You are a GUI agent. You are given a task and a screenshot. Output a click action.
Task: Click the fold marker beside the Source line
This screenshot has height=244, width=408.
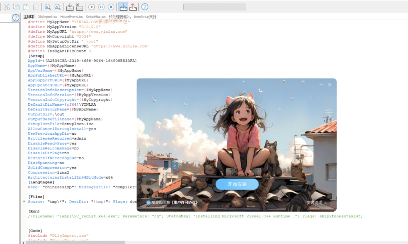(24, 202)
